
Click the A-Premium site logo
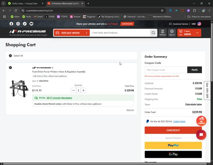[x=28, y=33]
